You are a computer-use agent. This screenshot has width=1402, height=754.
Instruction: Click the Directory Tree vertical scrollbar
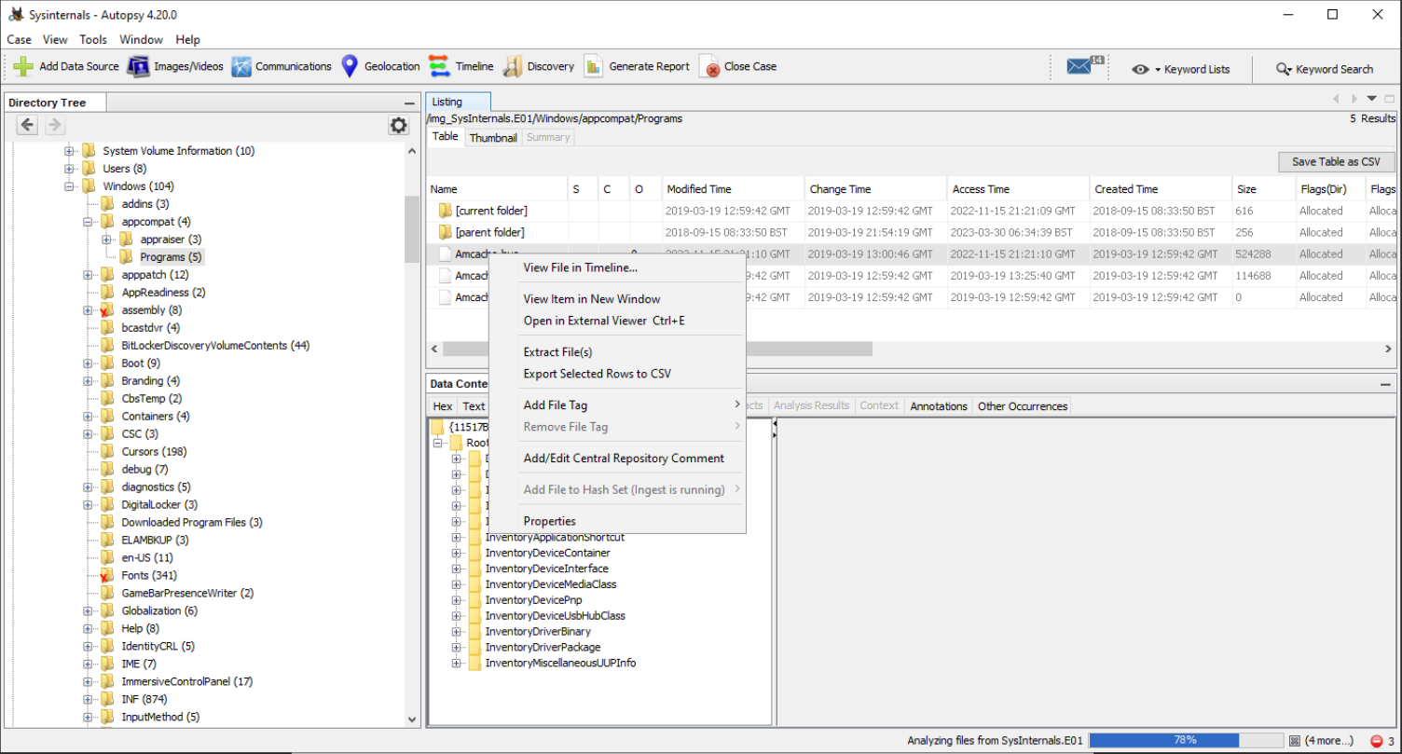coord(412,230)
